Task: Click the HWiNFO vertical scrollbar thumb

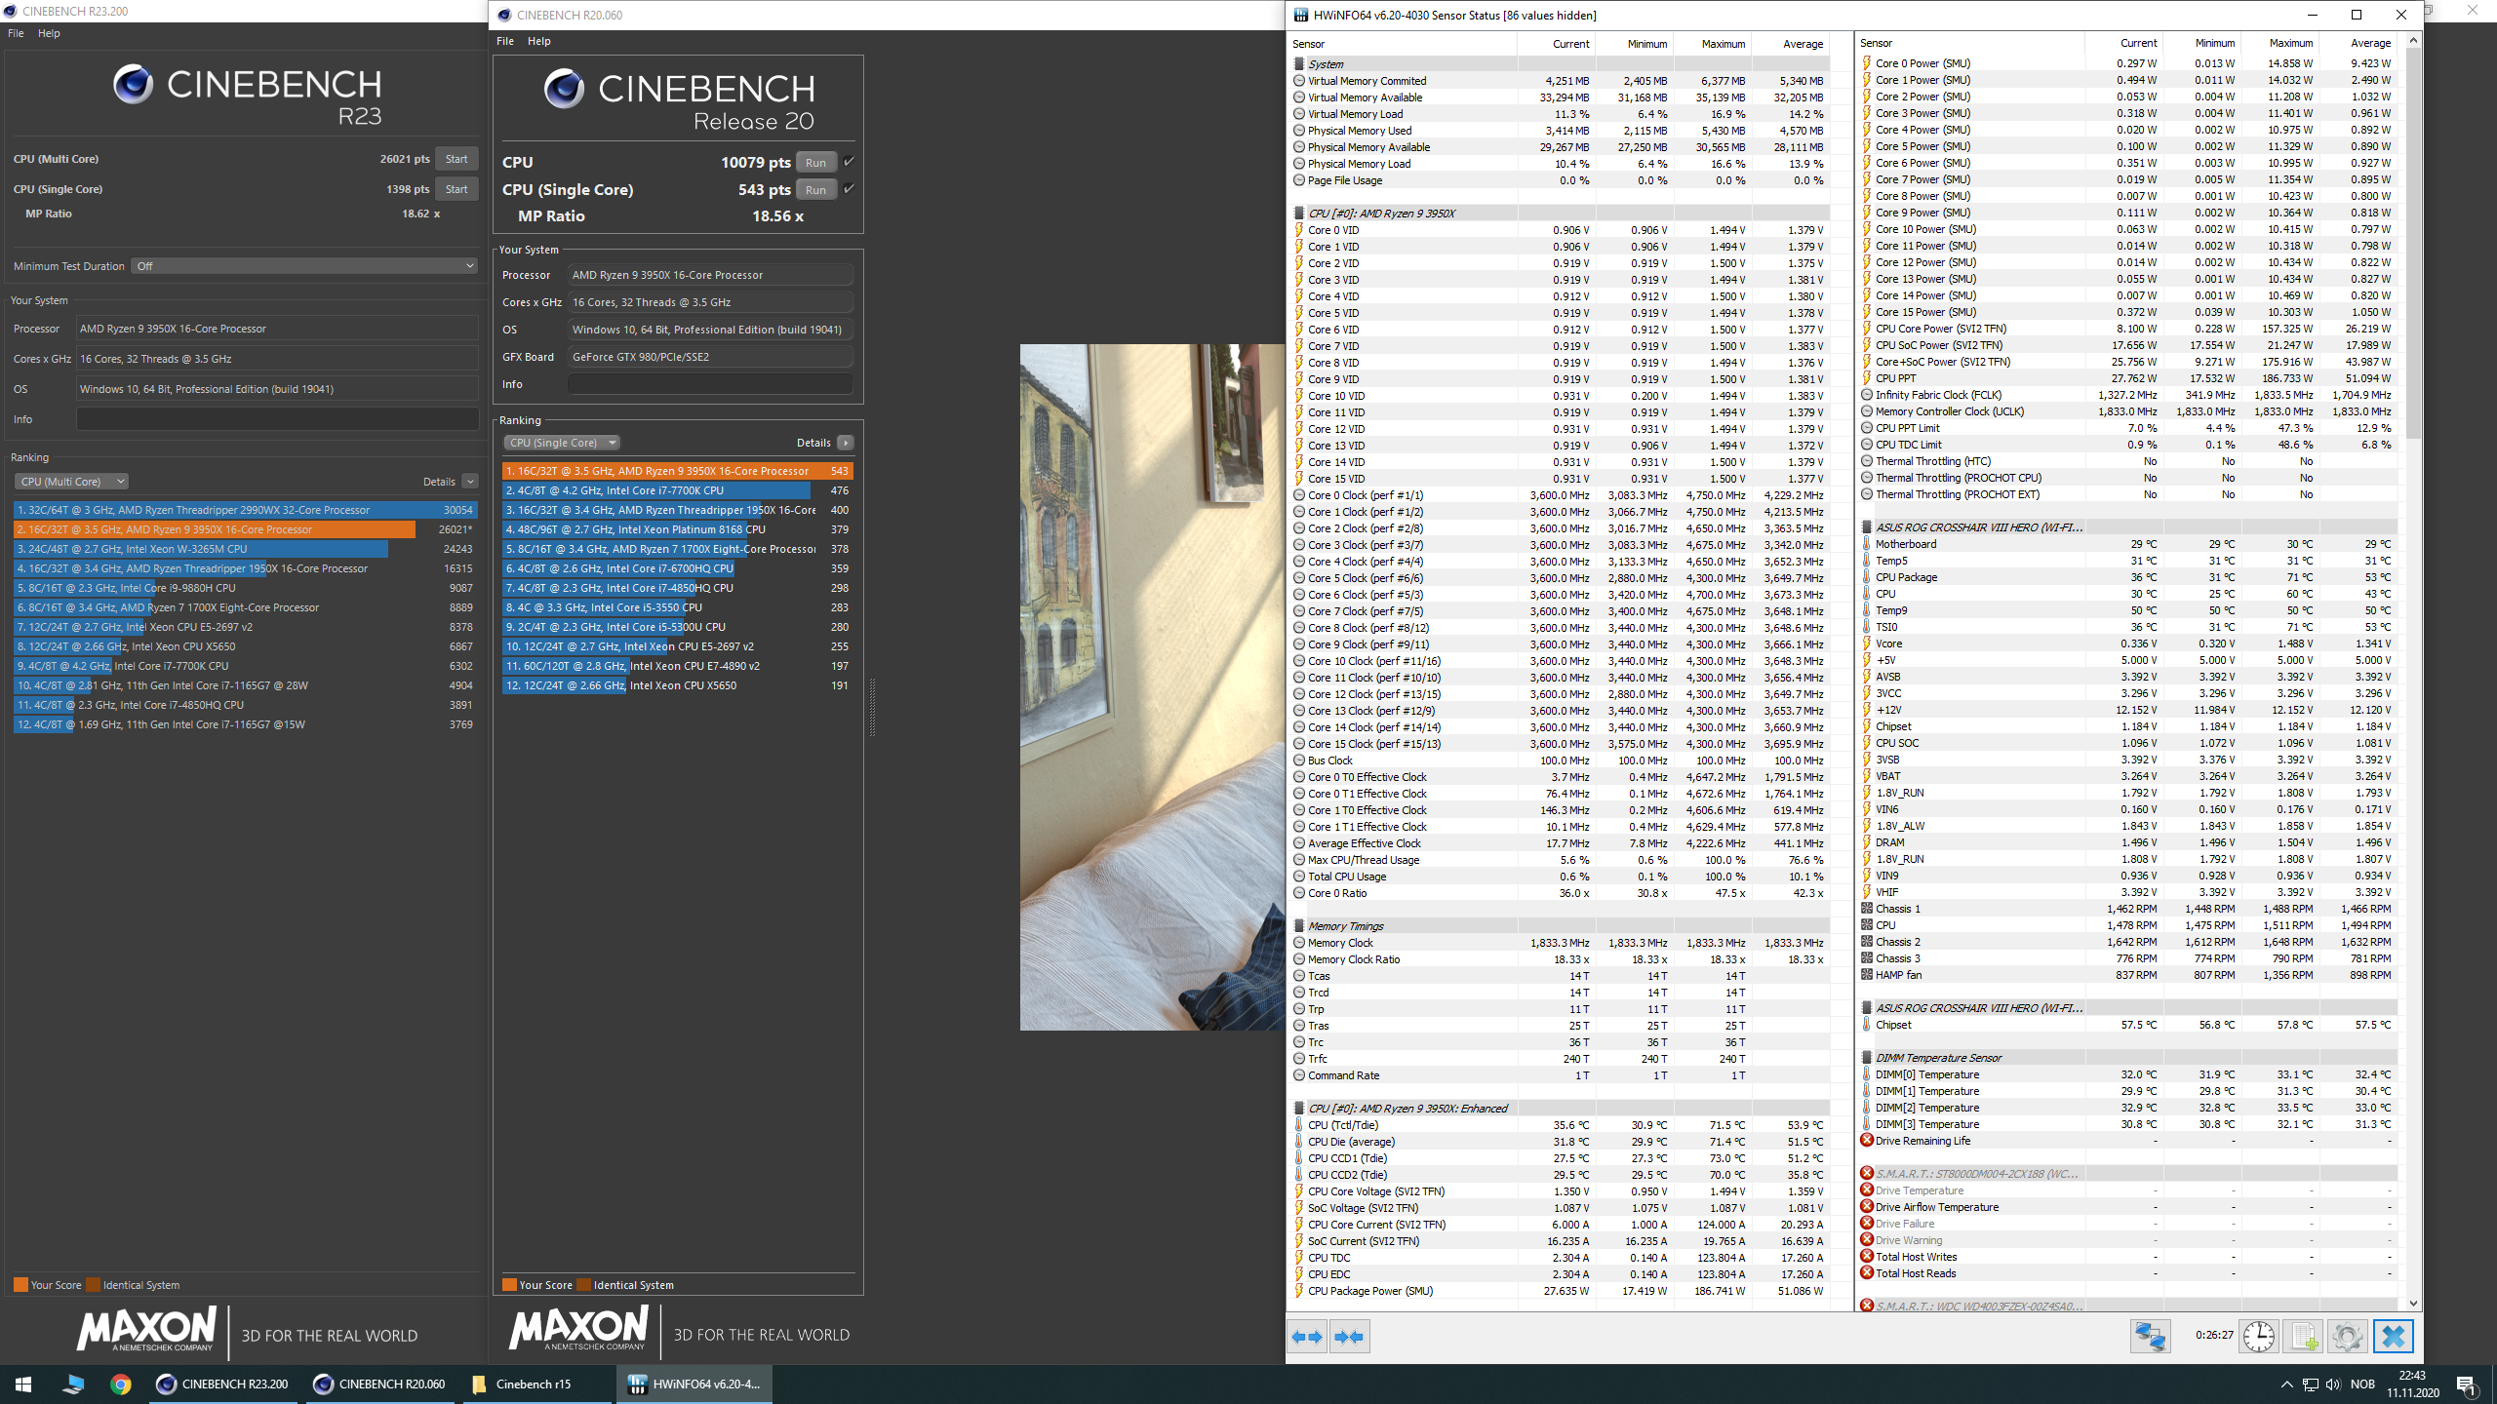Action: [2413, 244]
